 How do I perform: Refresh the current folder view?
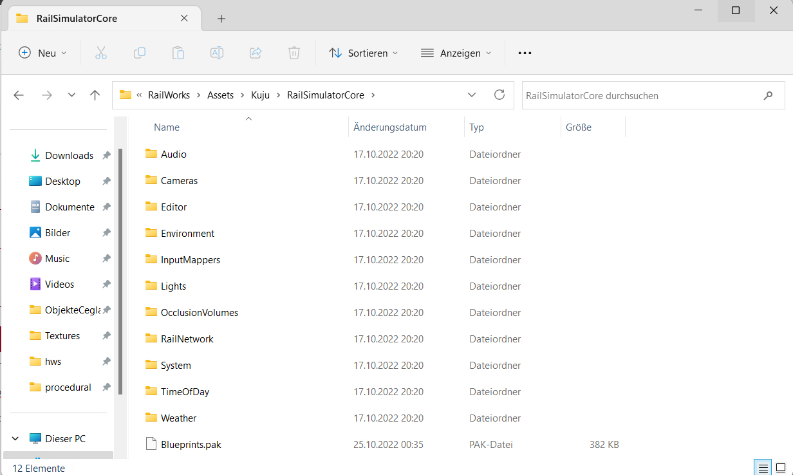499,95
